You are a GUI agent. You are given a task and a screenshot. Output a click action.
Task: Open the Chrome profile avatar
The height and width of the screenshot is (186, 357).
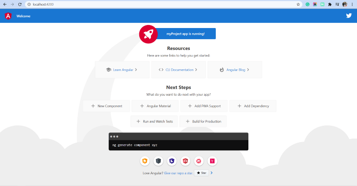pos(345,4)
